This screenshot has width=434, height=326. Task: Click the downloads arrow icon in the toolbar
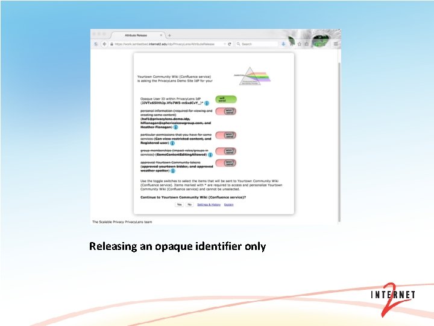pyautogui.click(x=283, y=44)
